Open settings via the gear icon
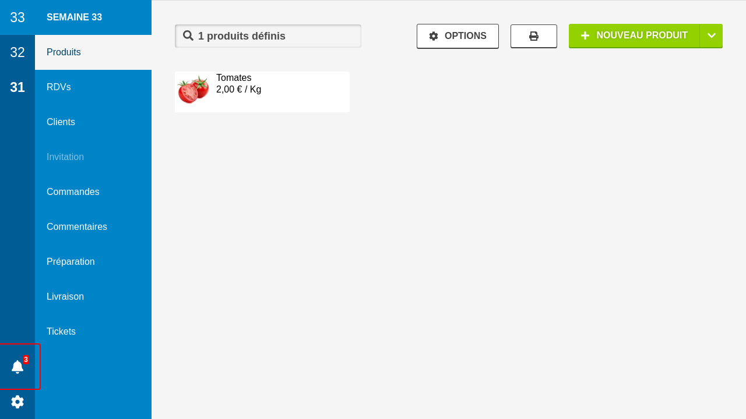The height and width of the screenshot is (419, 746). tap(17, 402)
